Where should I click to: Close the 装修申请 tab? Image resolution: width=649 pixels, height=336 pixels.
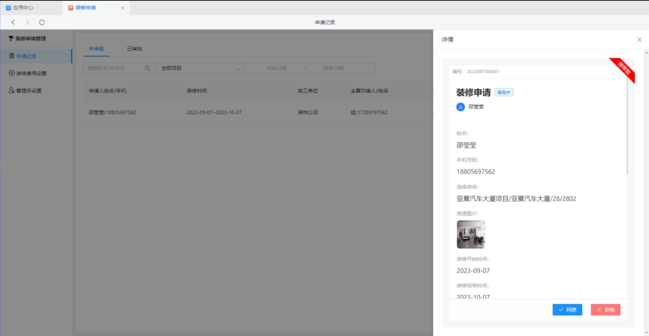pos(123,8)
